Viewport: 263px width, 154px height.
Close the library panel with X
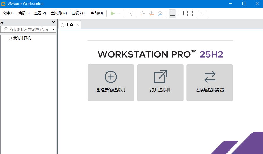(x=54, y=22)
